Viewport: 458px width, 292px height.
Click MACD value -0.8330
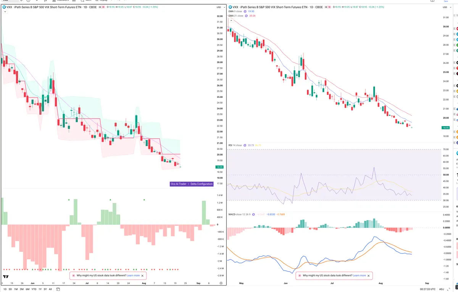(271, 214)
